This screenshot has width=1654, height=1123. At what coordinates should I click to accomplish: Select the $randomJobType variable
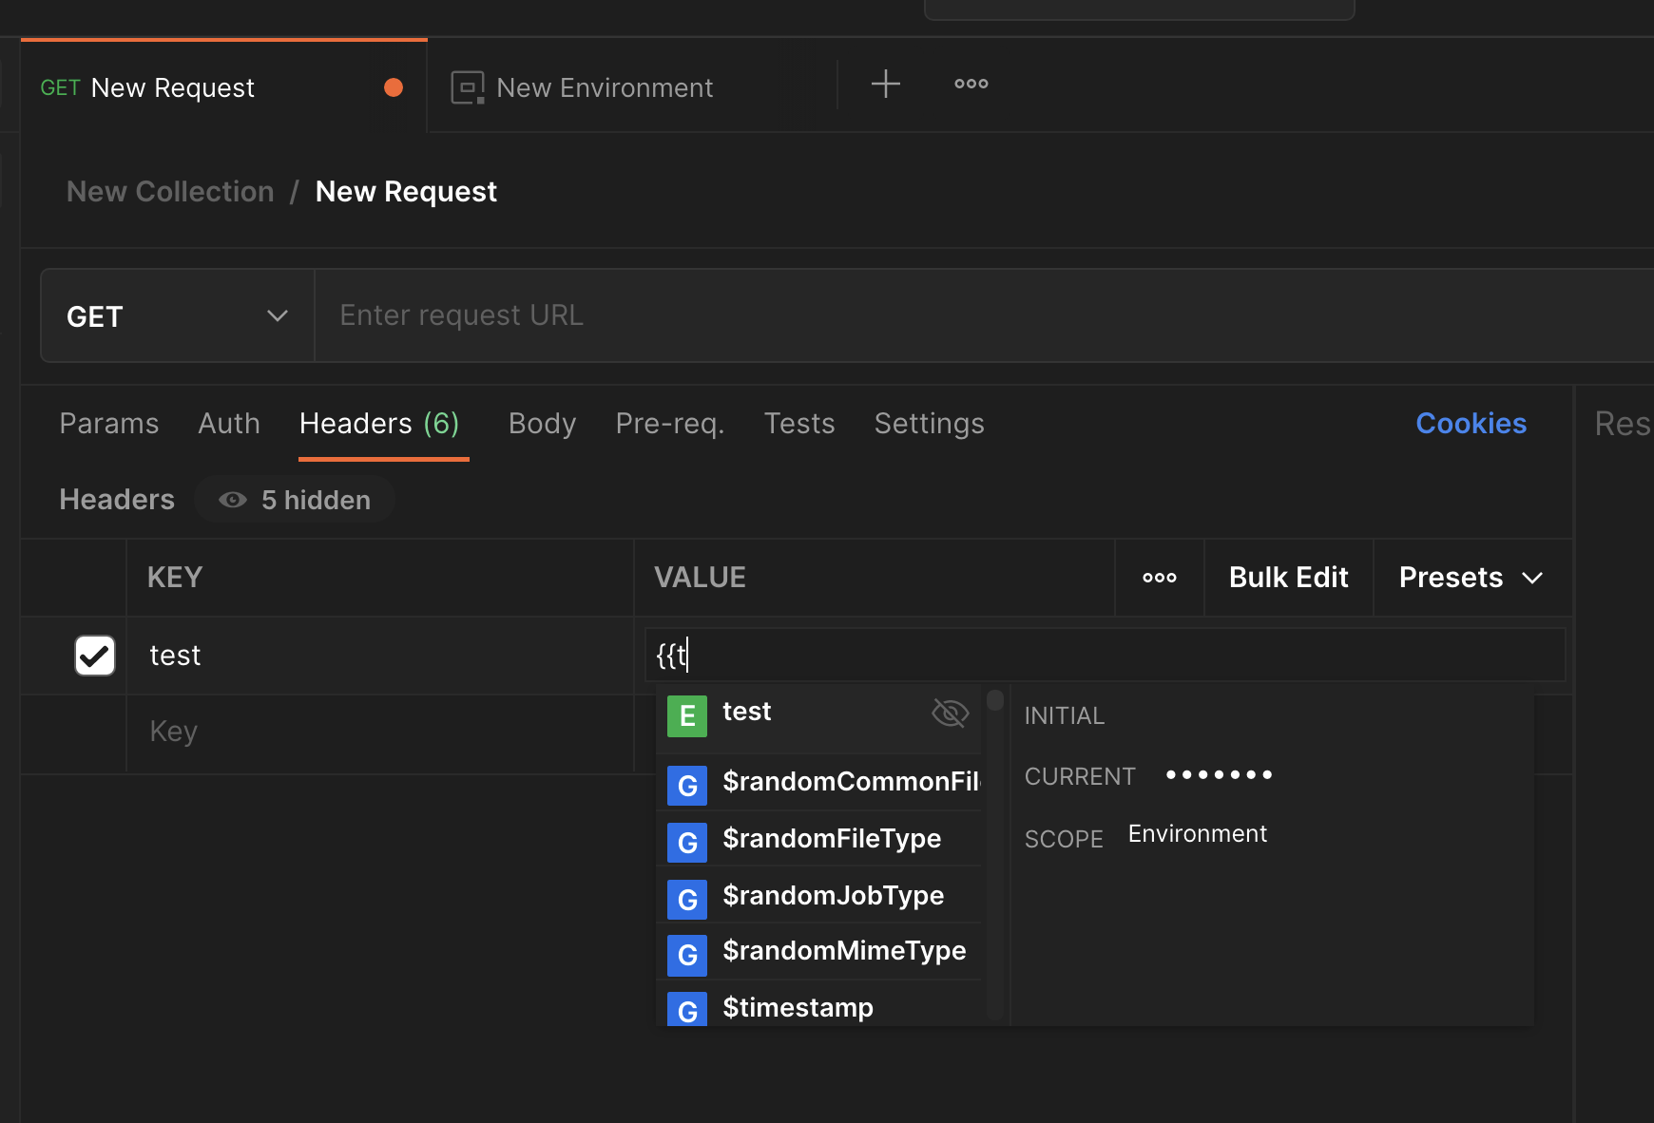pos(834,895)
